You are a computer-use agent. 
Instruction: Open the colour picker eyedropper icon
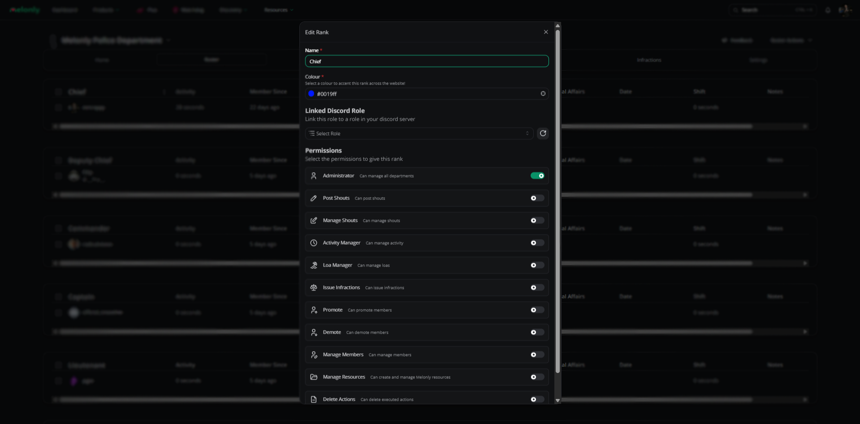543,93
